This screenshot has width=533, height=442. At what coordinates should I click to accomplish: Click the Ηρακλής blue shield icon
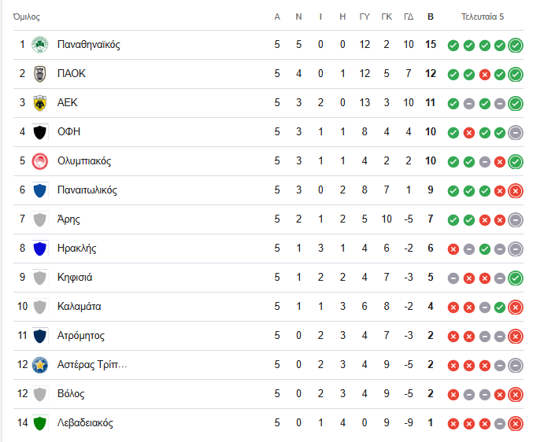pyautogui.click(x=40, y=249)
